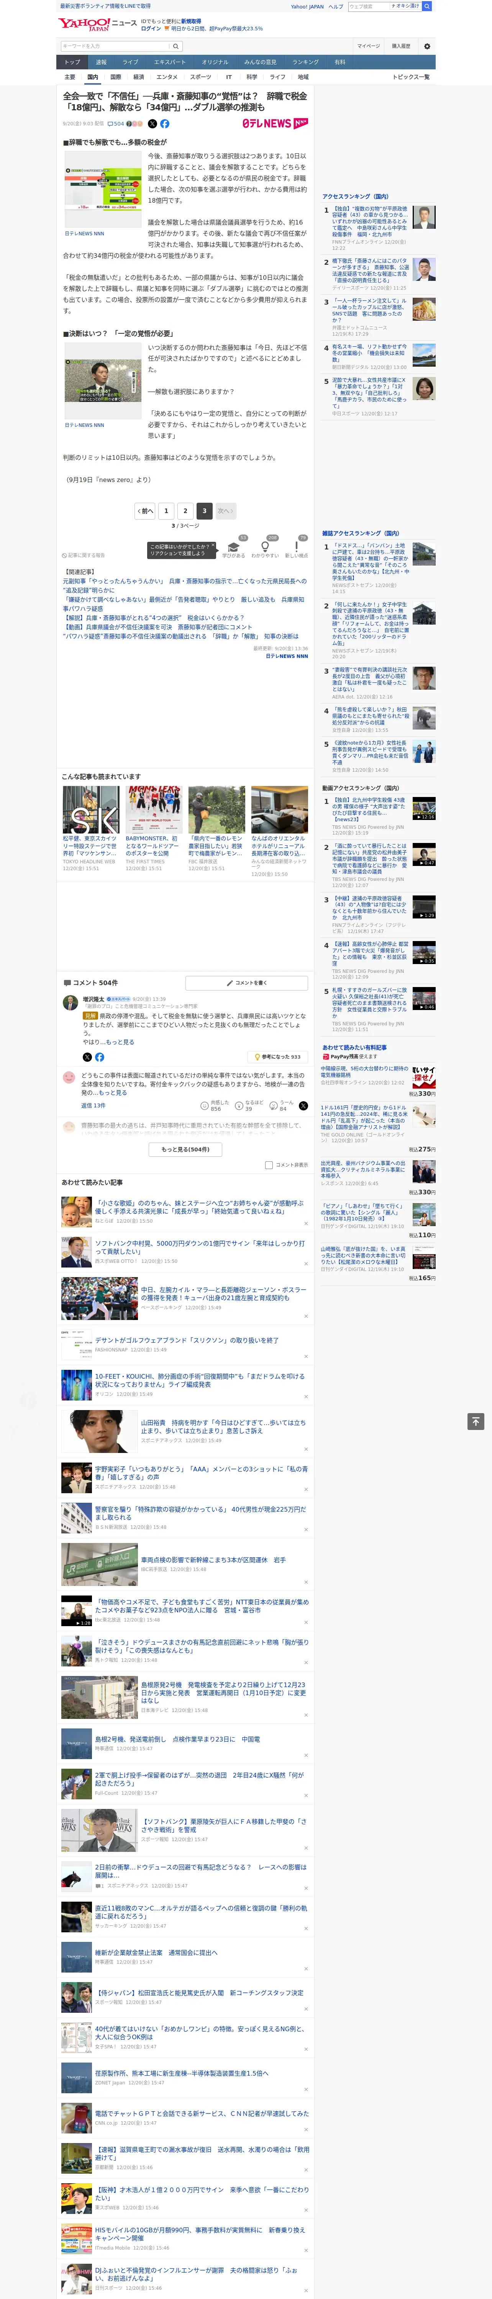Click the blue web search button at top
The height and width of the screenshot is (2299, 492).
click(x=427, y=6)
